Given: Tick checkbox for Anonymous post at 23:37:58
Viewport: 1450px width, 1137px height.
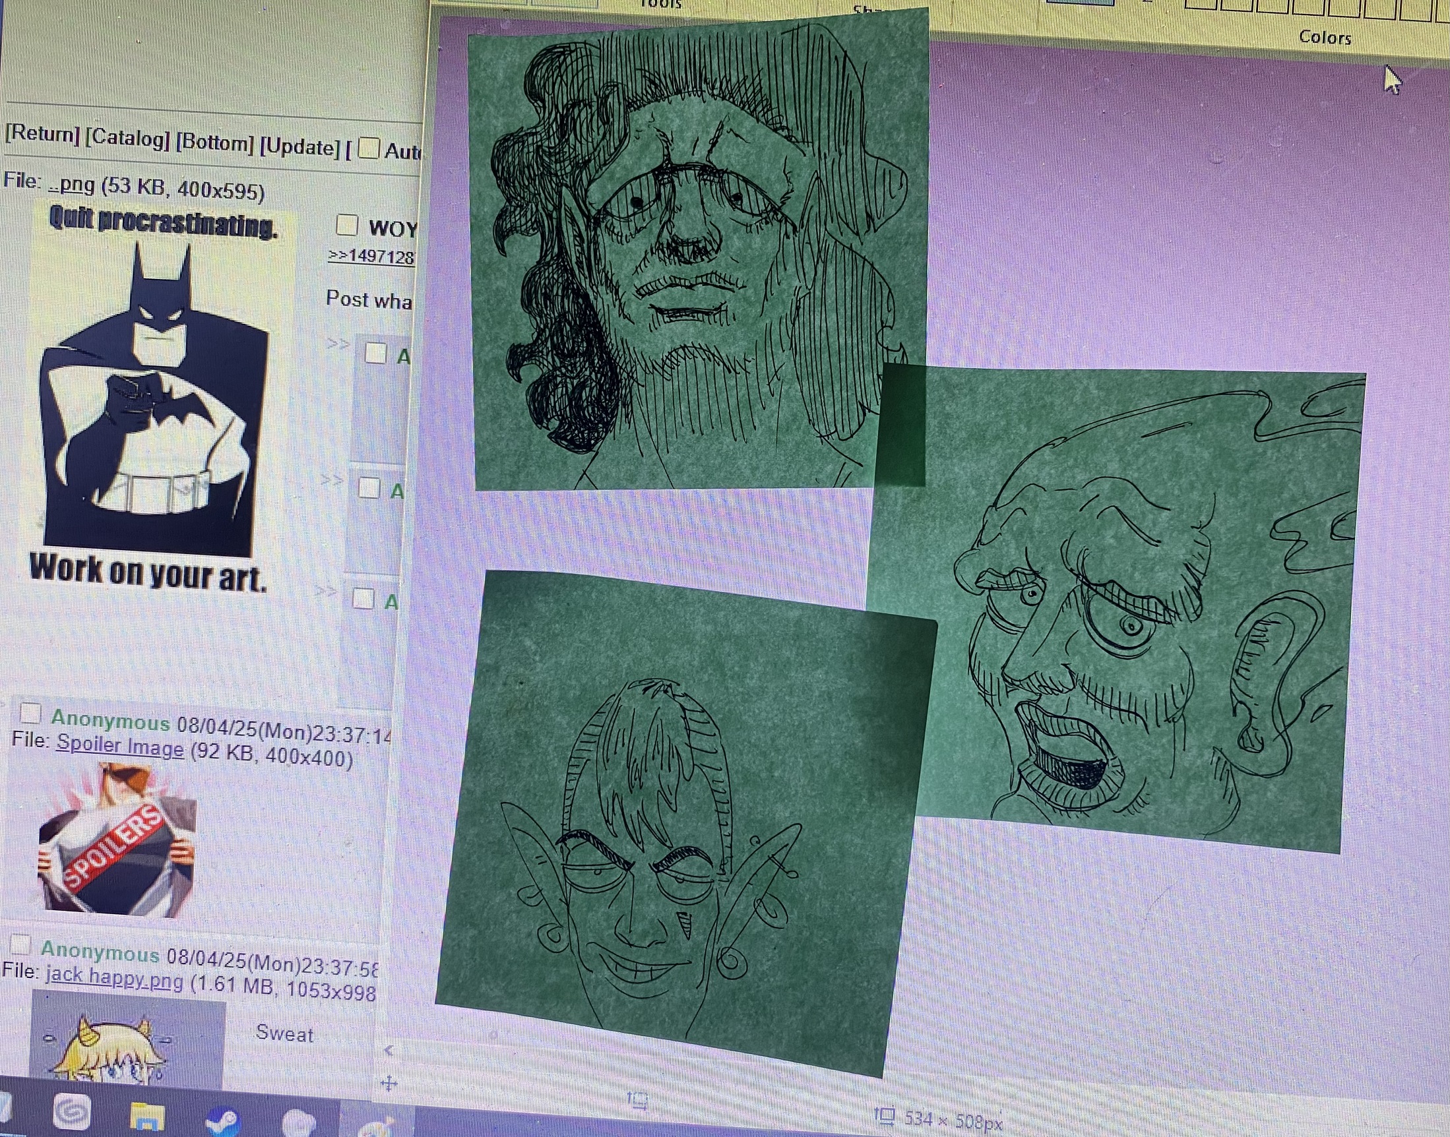Looking at the screenshot, I should pyautogui.click(x=21, y=944).
